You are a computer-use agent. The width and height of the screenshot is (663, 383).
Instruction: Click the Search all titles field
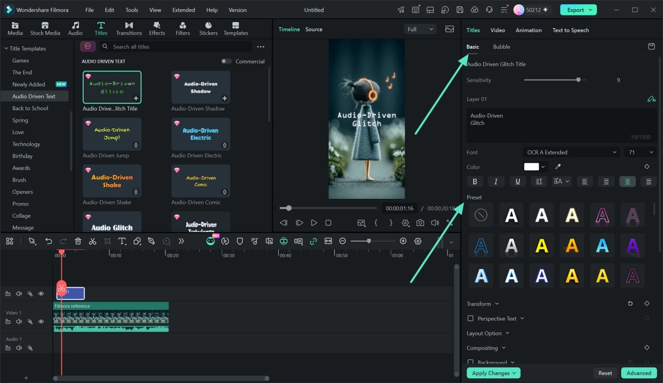tap(175, 46)
